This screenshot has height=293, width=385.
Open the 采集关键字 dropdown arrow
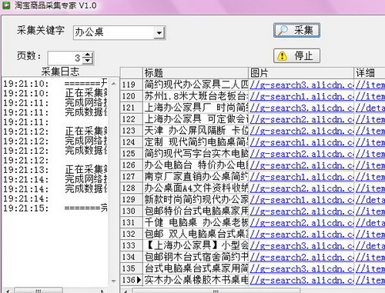click(x=159, y=33)
